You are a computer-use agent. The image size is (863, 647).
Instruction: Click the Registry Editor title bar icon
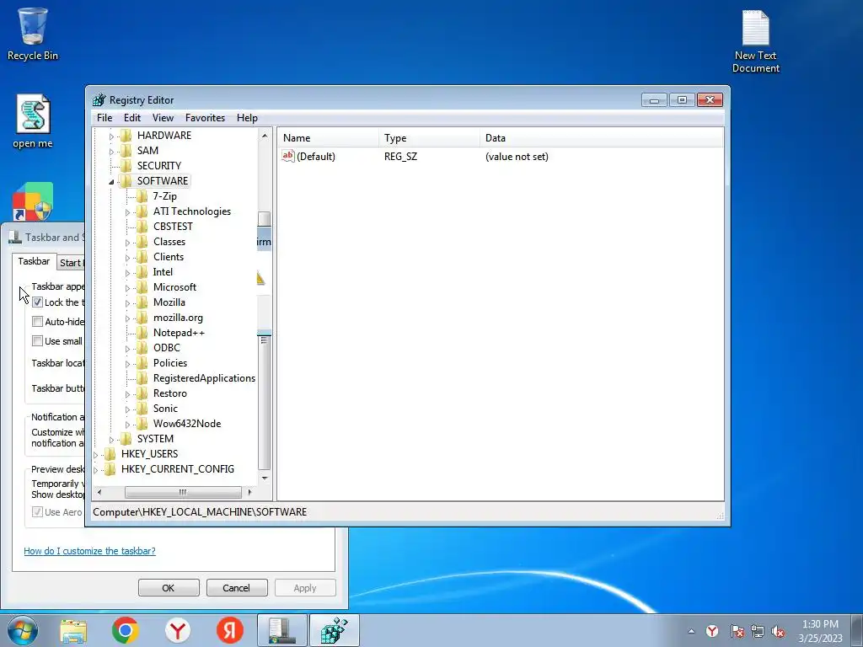[x=99, y=100]
